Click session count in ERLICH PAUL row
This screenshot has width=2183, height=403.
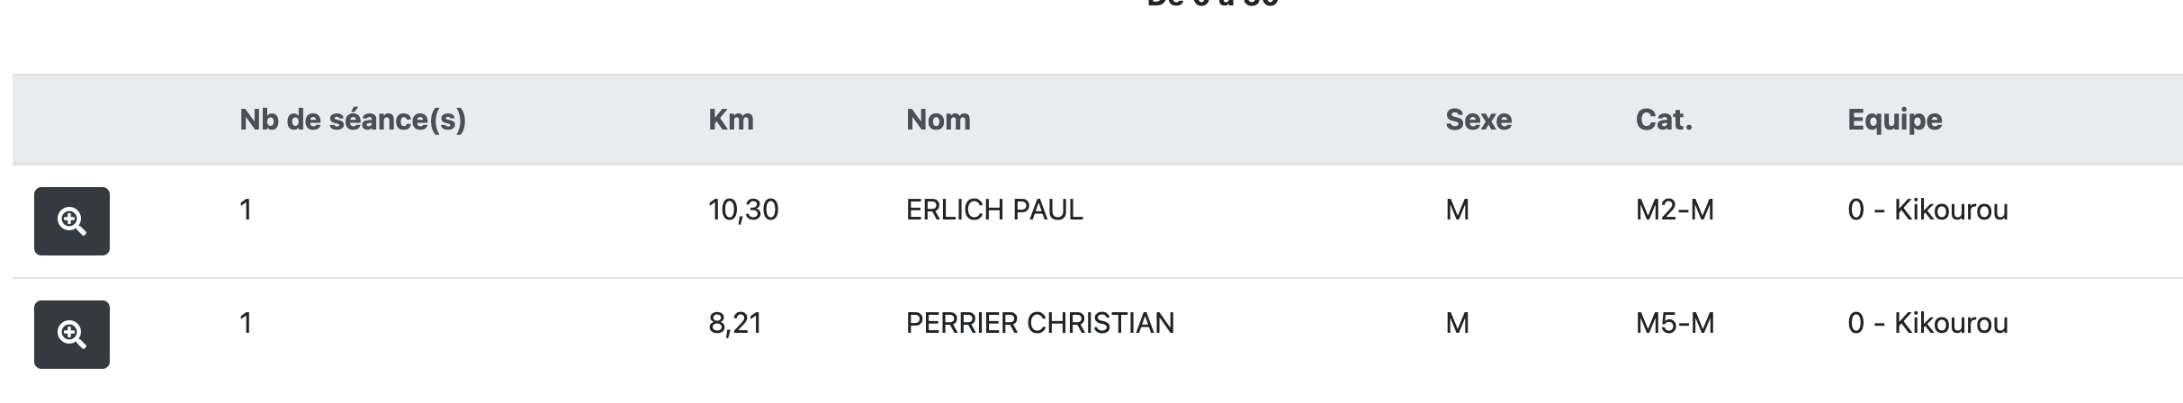coord(246,210)
